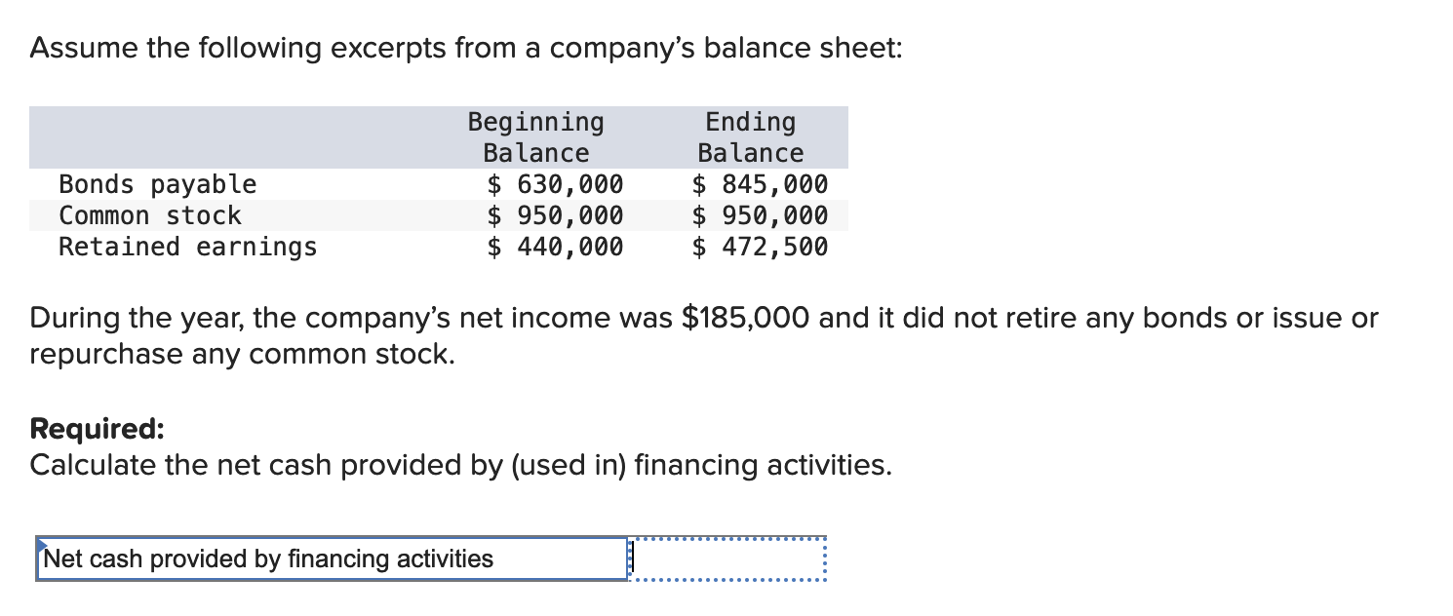Select the Beginning Balance column header
Viewport: 1453px width, 616px height.
tap(534, 136)
